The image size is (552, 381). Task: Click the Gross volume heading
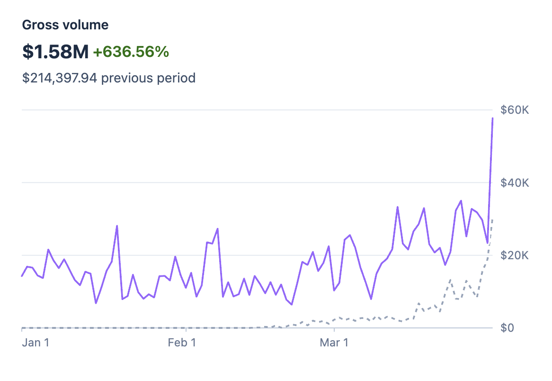click(65, 25)
